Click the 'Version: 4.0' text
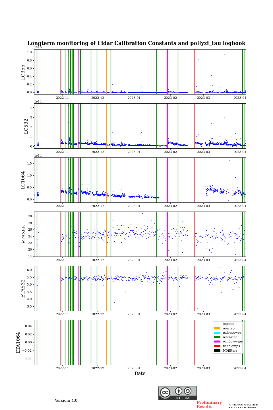The height and width of the screenshot is (410, 273). [66, 401]
